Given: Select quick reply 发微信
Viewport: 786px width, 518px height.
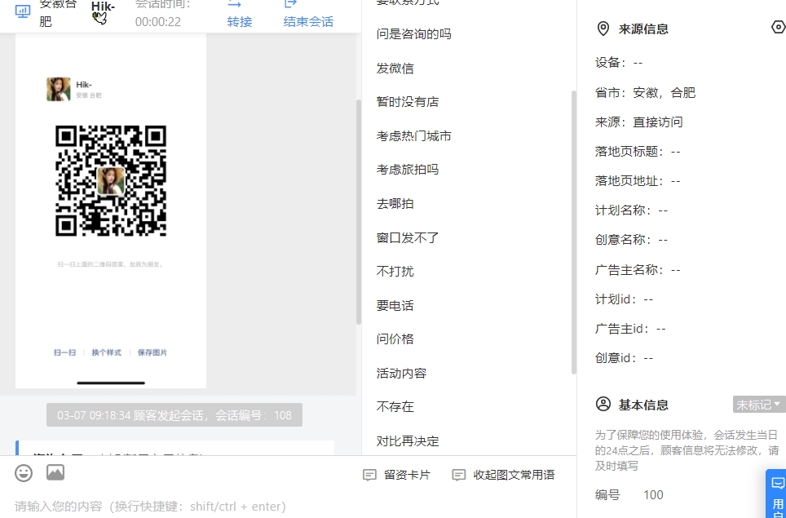Looking at the screenshot, I should click(x=395, y=69).
